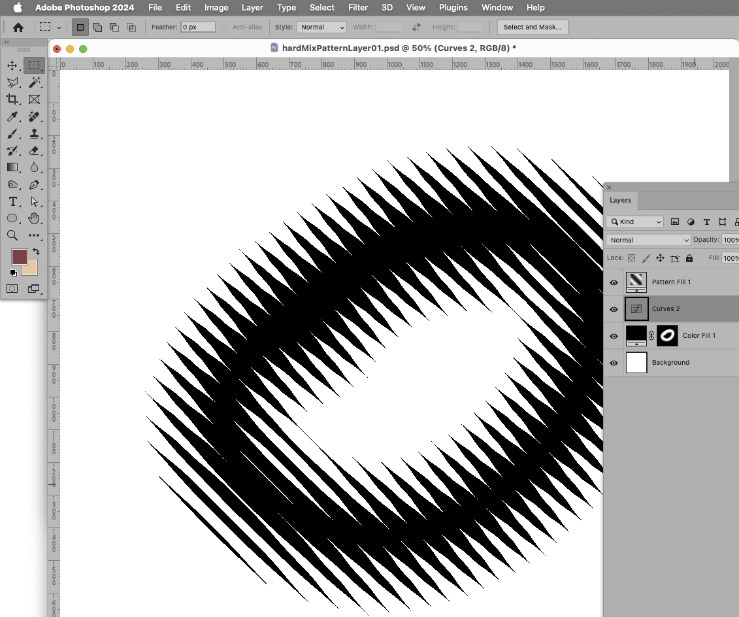Enable the Anti-alias checkbox
This screenshot has height=617, width=739.
(x=223, y=27)
